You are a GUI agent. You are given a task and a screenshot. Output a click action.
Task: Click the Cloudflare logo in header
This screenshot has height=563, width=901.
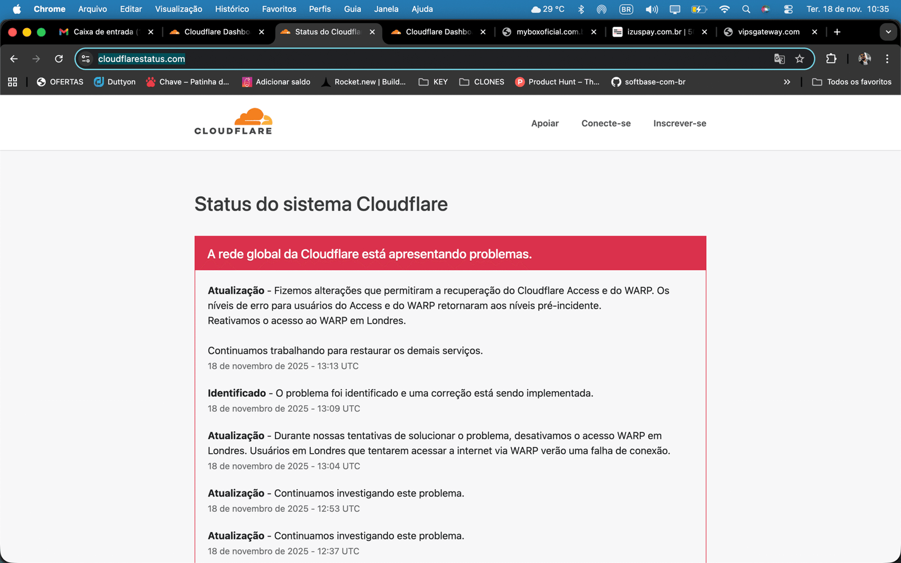click(x=233, y=122)
